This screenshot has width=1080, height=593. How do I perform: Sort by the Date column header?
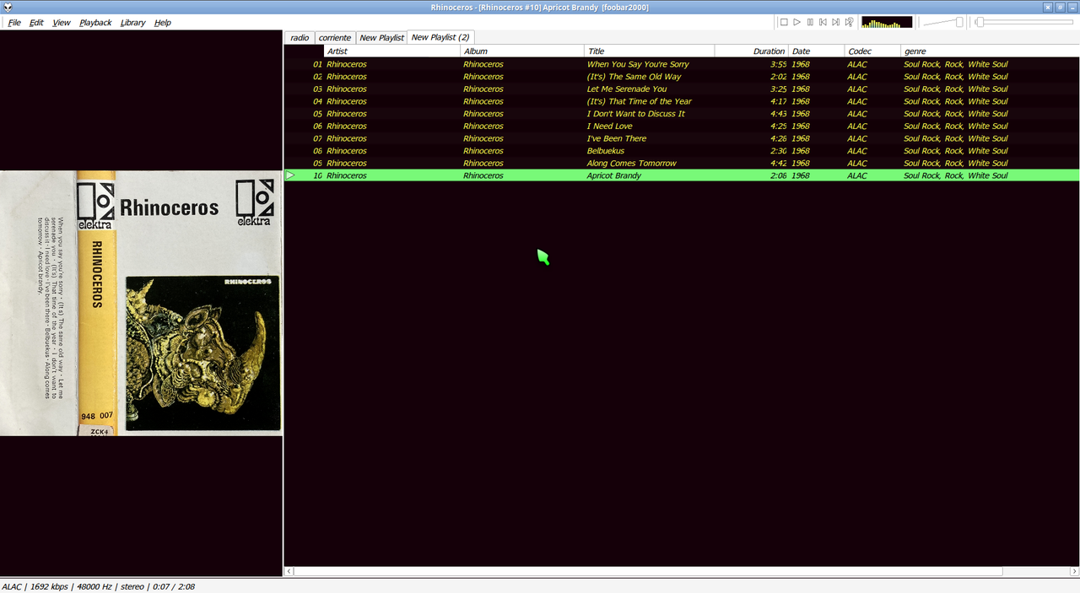click(x=816, y=51)
